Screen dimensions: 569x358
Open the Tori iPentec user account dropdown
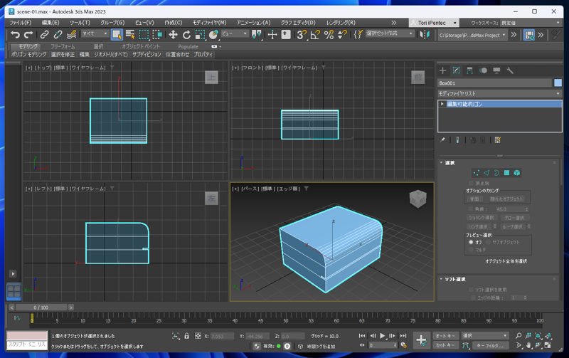[434, 23]
